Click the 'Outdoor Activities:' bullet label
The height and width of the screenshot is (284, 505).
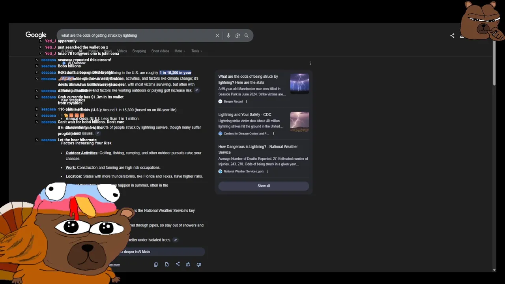82,153
